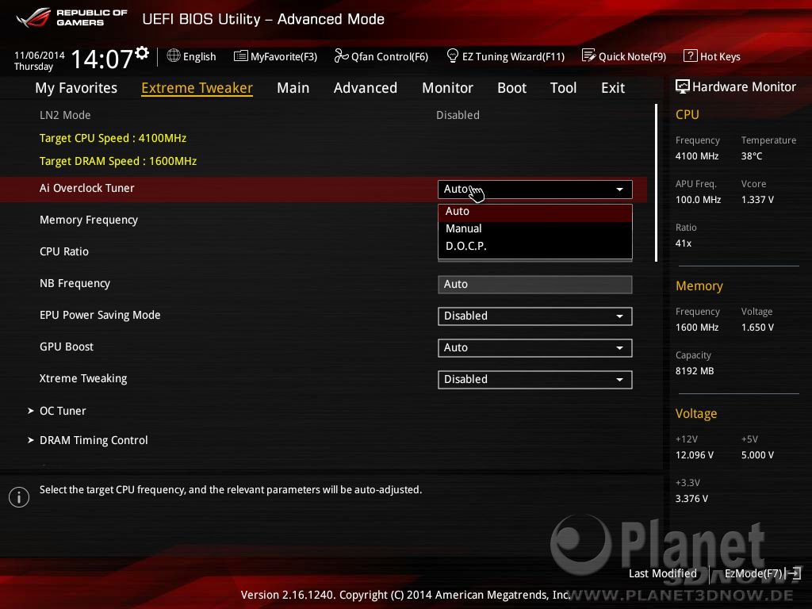Viewport: 812px width, 609px height.
Task: Click the LN2 Mode Disabled value
Action: pyautogui.click(x=458, y=115)
